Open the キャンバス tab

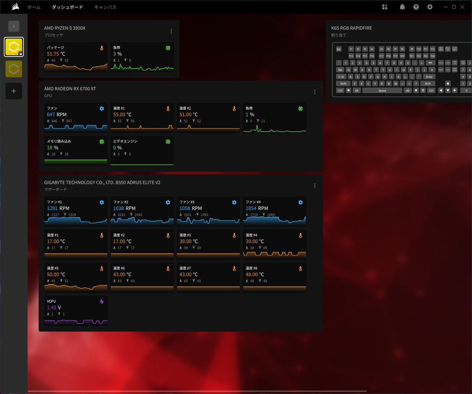click(105, 7)
